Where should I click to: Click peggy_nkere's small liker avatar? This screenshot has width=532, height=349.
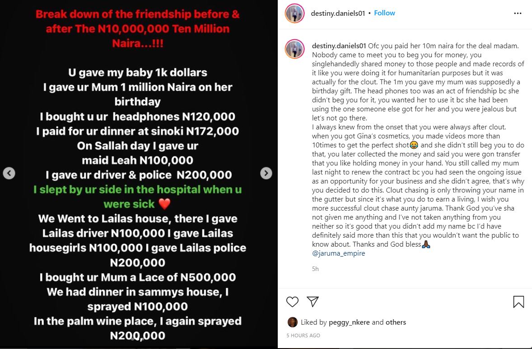click(x=292, y=322)
